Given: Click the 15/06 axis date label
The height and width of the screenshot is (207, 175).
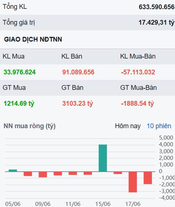Looking at the screenshot, I should tap(103, 204).
